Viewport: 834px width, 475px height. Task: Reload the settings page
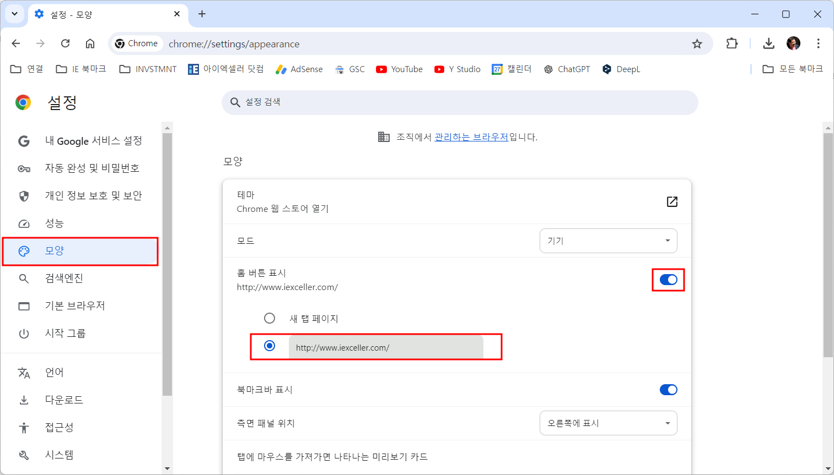(x=65, y=43)
